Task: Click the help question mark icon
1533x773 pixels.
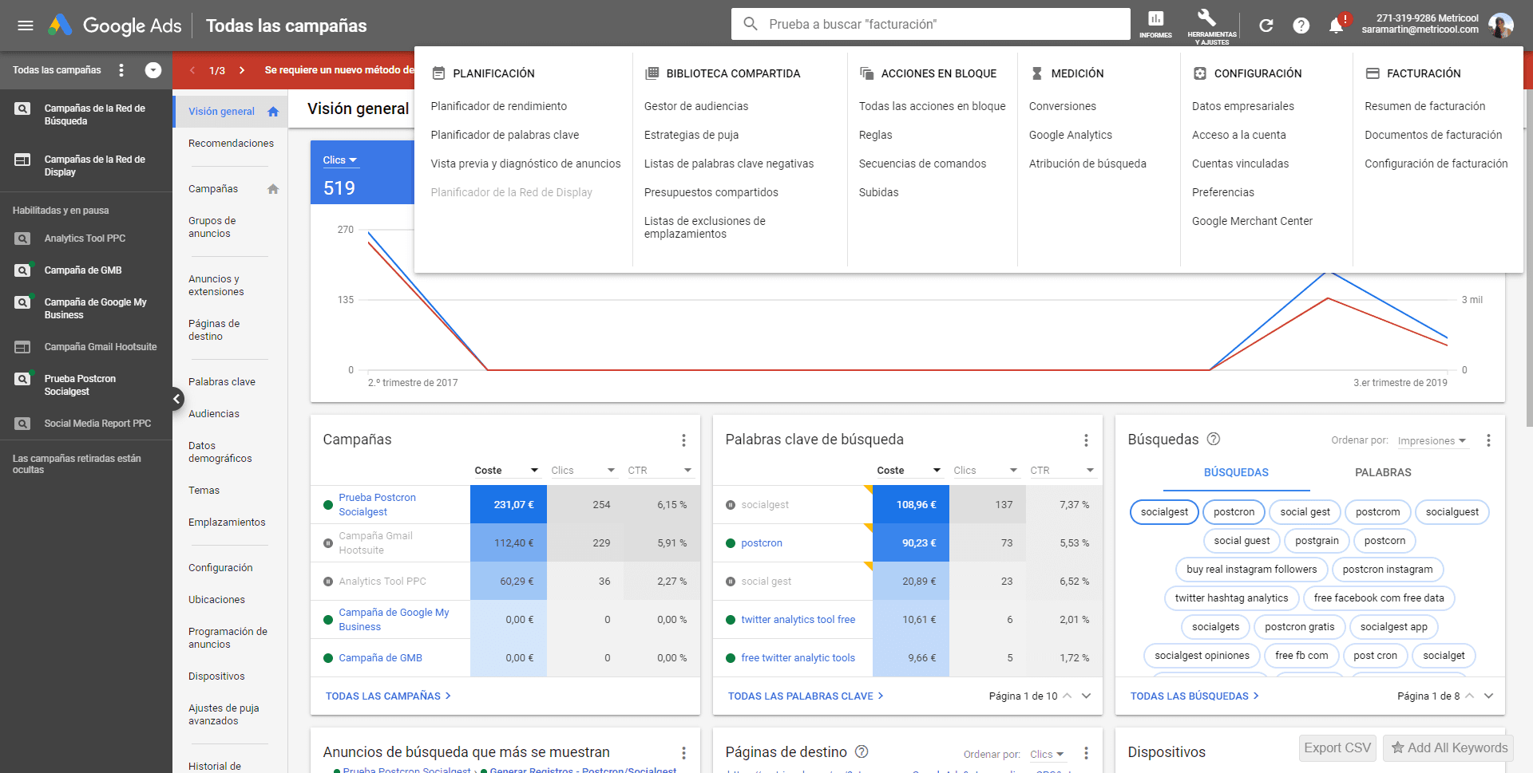Action: [1301, 25]
